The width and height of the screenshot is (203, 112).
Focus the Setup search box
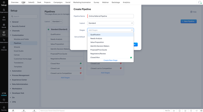pyautogui.click(x=24, y=16)
